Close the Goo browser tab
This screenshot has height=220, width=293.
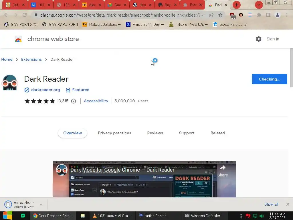(125, 5)
